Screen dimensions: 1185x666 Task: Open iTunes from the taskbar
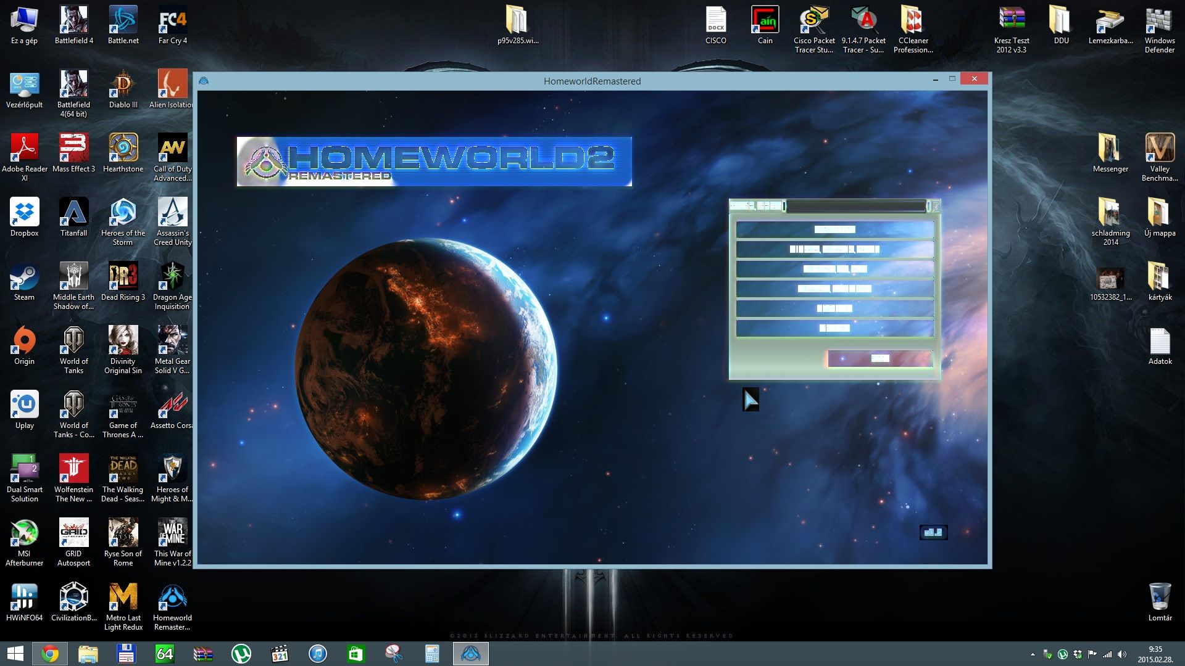318,654
